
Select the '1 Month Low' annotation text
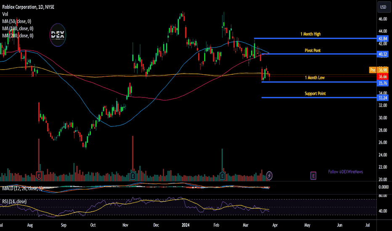click(x=315, y=78)
